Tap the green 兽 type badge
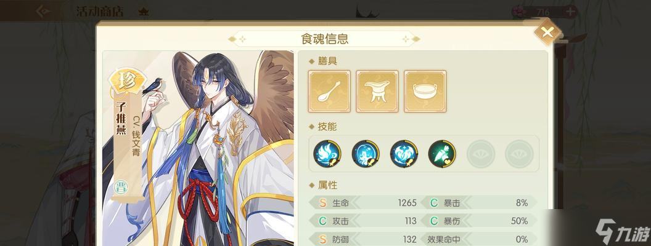This screenshot has height=246, width=651. click(x=121, y=187)
